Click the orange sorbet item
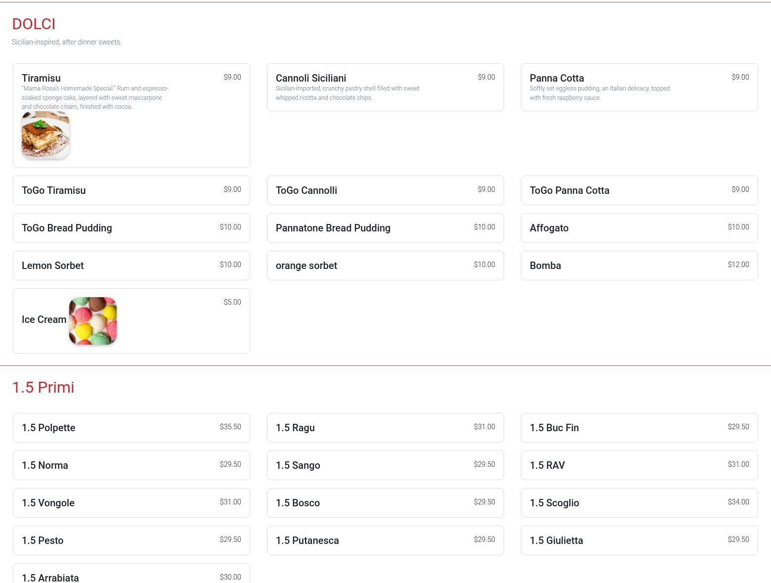Image resolution: width=771 pixels, height=583 pixels. (385, 266)
